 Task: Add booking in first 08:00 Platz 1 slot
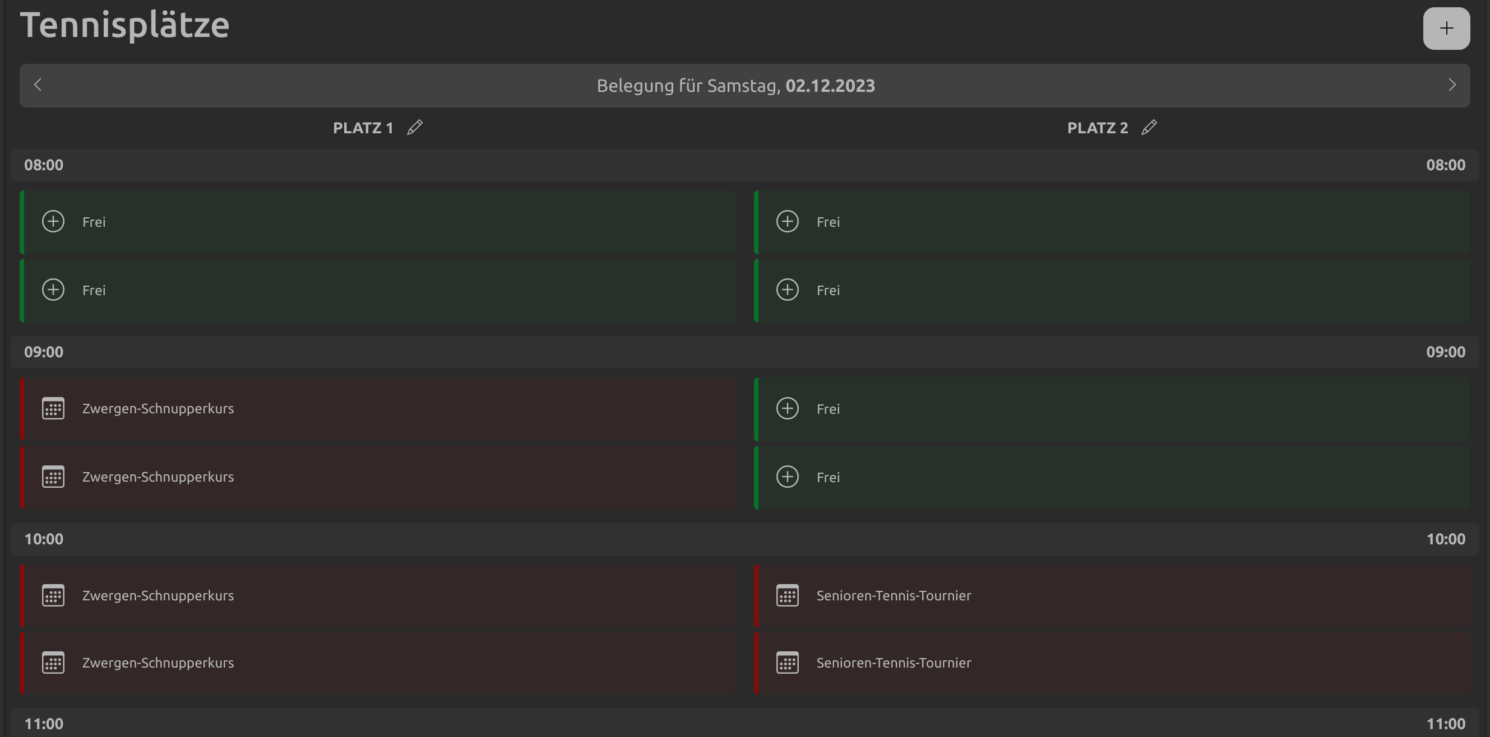[53, 221]
